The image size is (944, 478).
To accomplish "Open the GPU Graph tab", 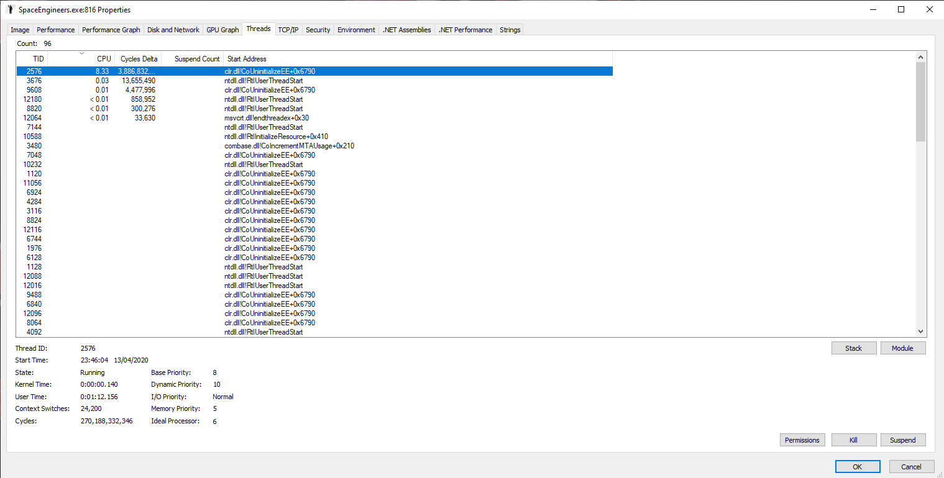I will point(222,30).
